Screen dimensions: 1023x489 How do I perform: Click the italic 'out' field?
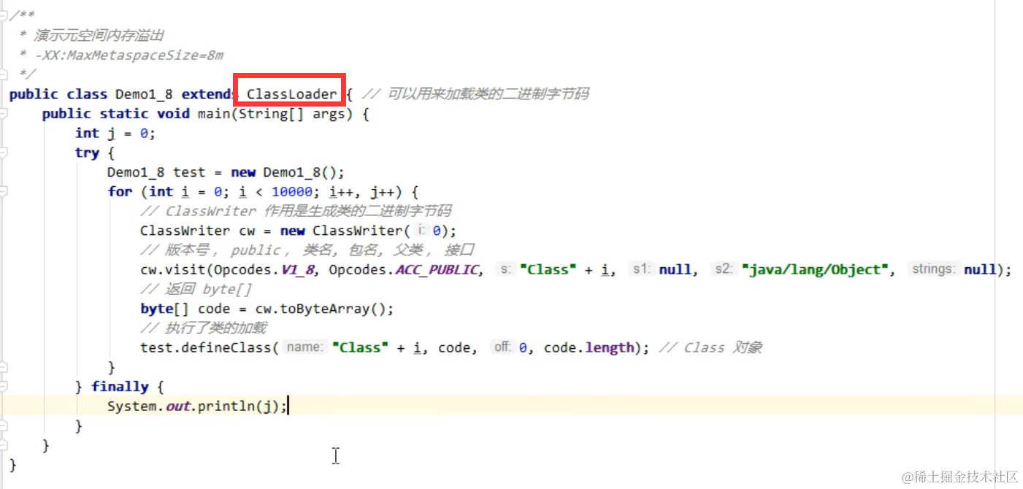pos(177,407)
